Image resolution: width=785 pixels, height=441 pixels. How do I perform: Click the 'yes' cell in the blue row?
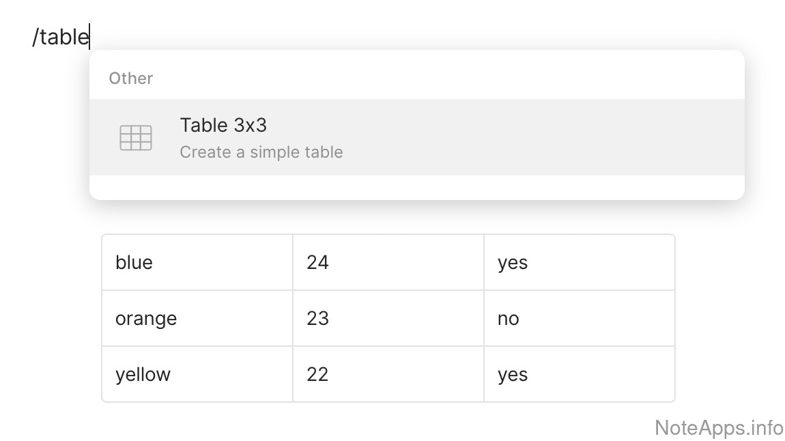coord(513,263)
